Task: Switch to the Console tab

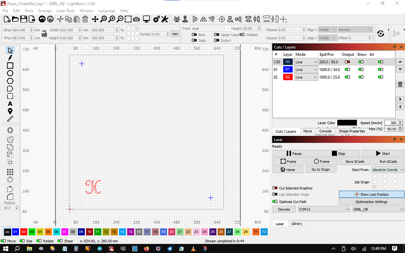Action: tap(325, 131)
